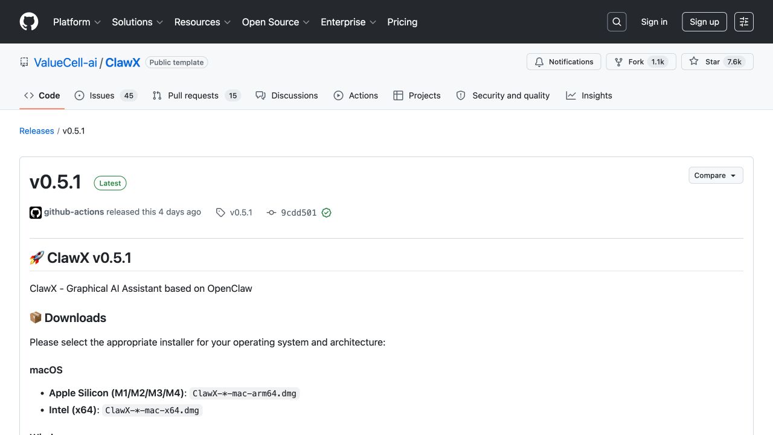Switch to the Discussions tab
This screenshot has width=773, height=435.
[x=287, y=95]
